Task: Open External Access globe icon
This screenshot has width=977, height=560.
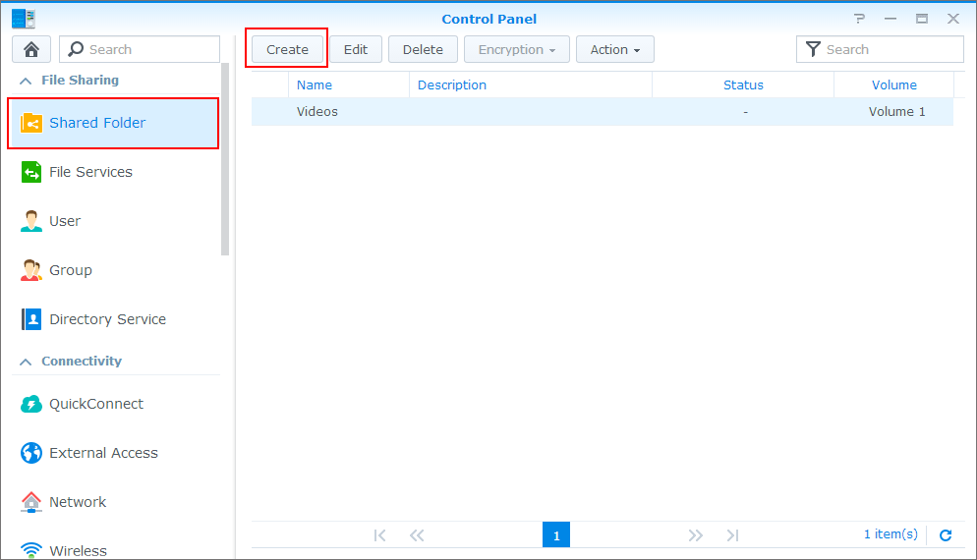Action: [31, 454]
